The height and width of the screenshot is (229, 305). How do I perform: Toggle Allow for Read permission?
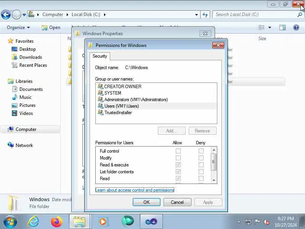178,178
